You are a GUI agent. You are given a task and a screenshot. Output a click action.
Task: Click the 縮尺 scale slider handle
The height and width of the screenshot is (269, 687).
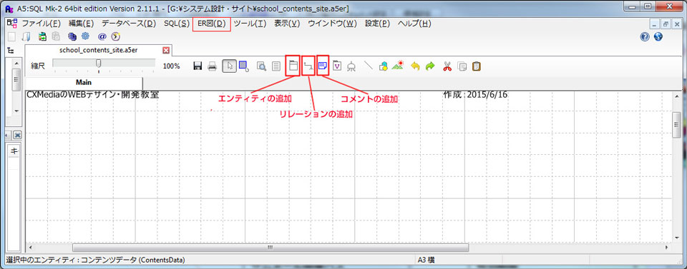[x=99, y=64]
